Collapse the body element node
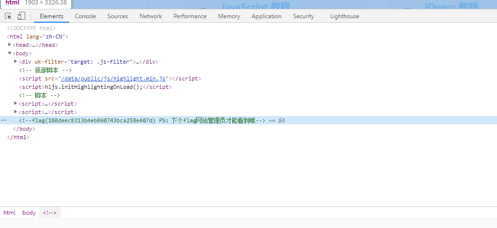497x228 pixels. click(10, 53)
